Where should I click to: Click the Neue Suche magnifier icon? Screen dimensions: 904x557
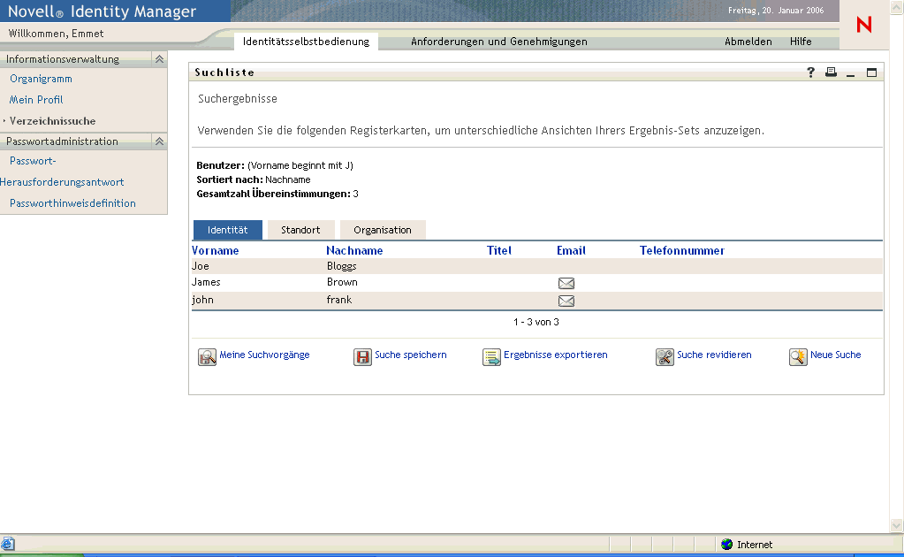coord(798,357)
